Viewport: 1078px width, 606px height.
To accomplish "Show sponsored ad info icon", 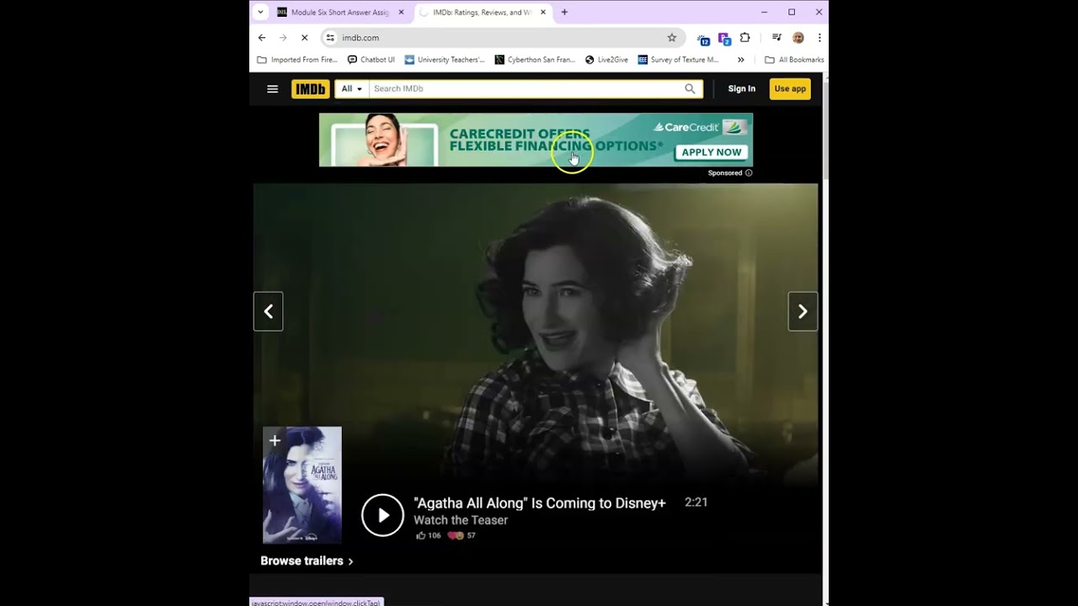I will point(749,173).
